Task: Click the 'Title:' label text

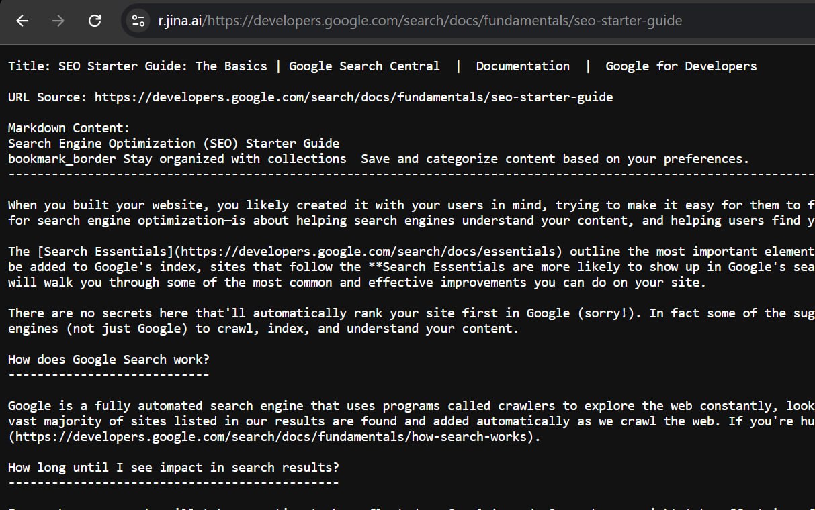Action: pos(30,66)
